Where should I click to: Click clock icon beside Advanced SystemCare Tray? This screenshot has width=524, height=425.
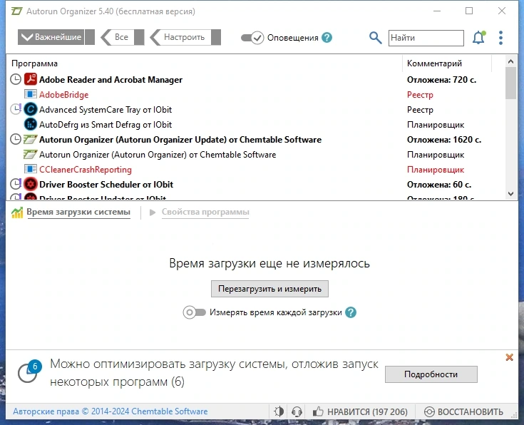tap(16, 109)
